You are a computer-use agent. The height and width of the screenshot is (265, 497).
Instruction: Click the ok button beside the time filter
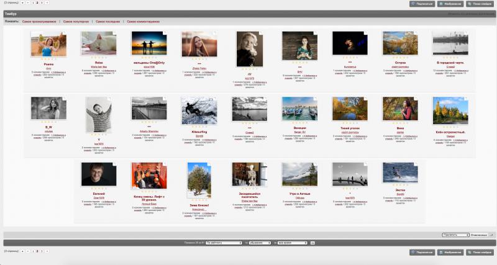312,243
